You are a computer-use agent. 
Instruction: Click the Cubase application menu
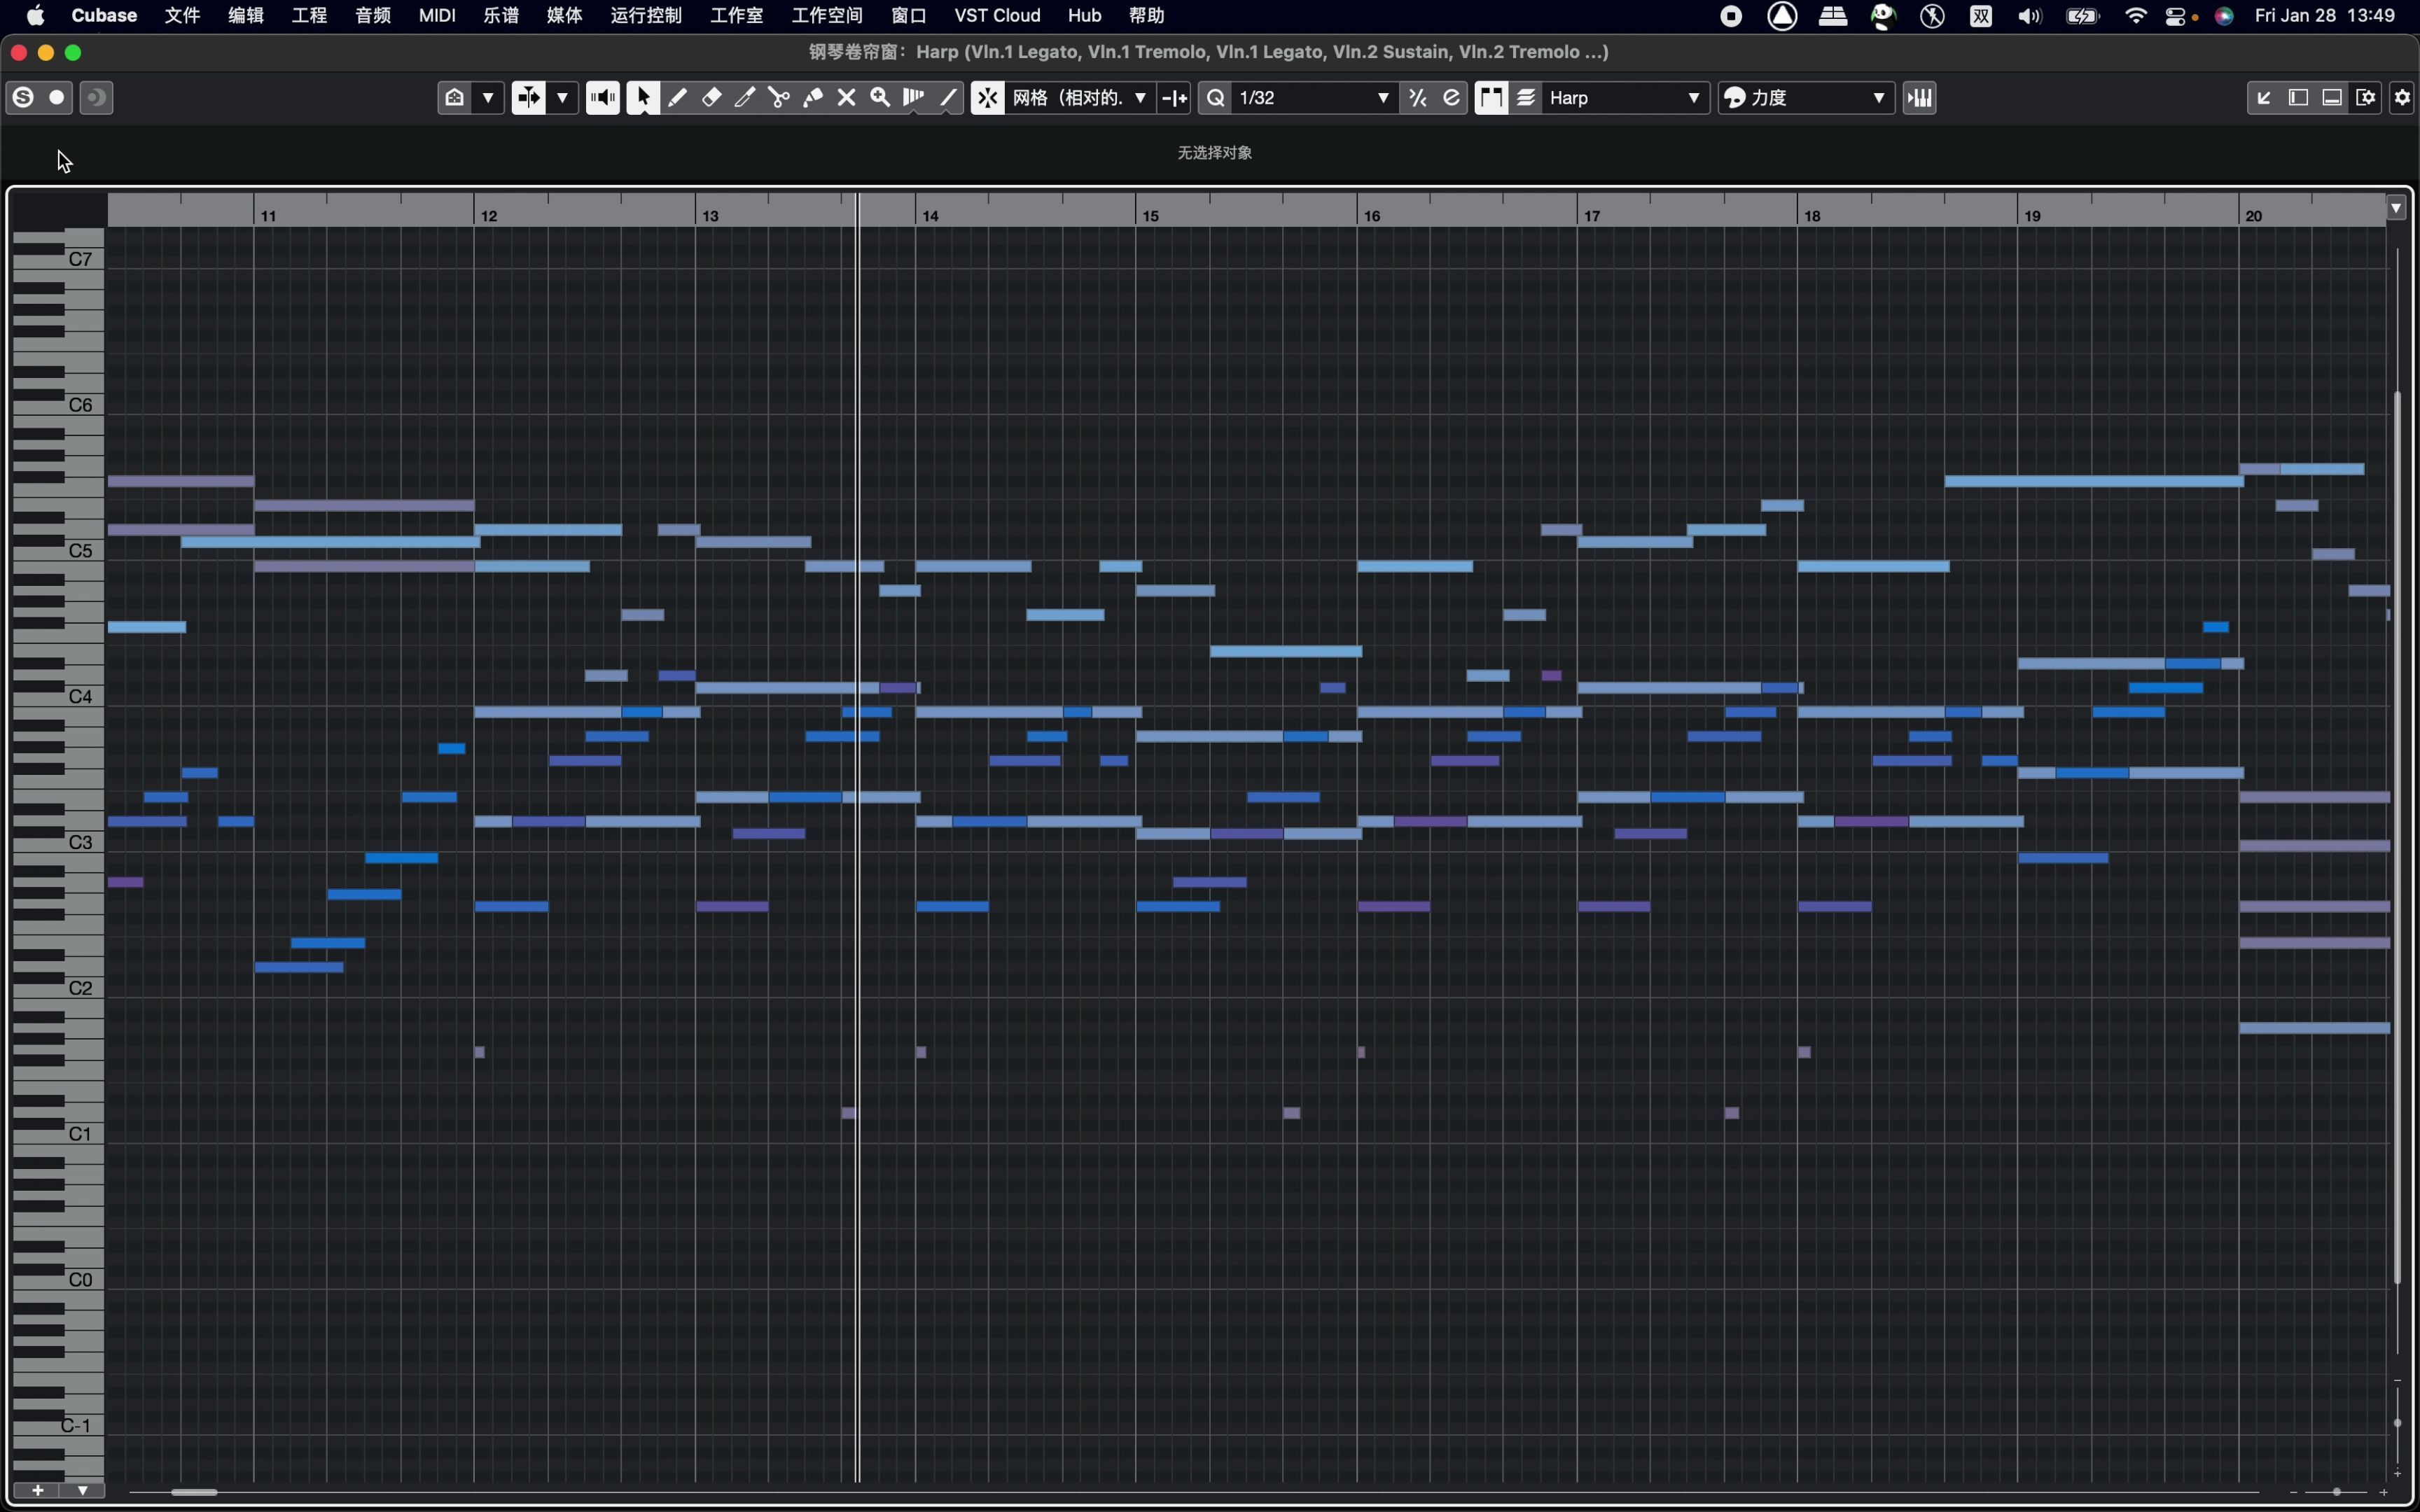tap(104, 15)
